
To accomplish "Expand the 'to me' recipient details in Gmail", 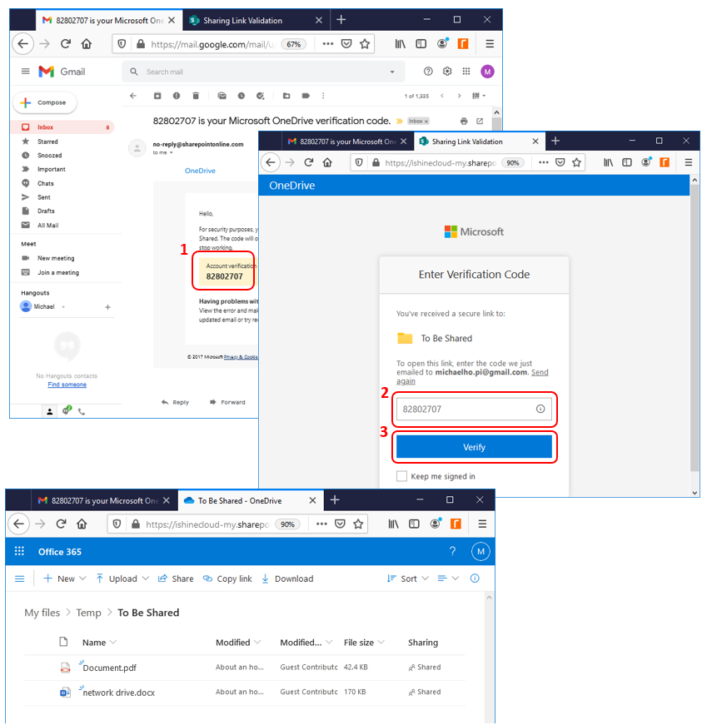I will point(172,152).
